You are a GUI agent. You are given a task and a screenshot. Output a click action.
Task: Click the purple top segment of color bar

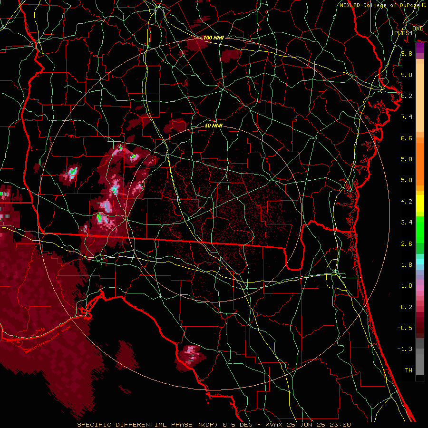[x=420, y=48]
